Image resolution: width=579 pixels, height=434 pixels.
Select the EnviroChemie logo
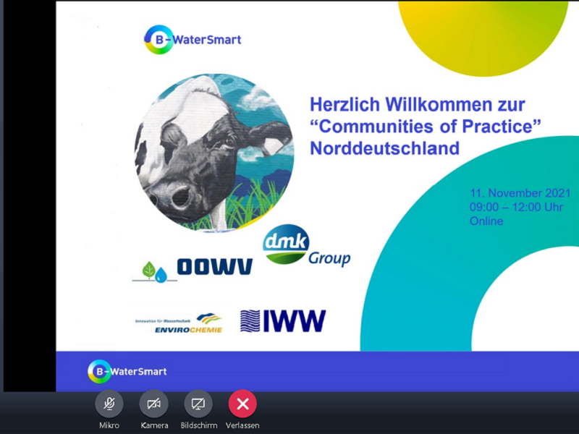point(179,323)
